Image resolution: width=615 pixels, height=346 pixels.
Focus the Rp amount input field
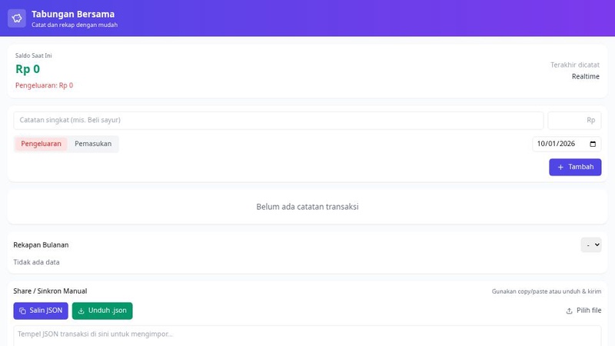point(574,121)
